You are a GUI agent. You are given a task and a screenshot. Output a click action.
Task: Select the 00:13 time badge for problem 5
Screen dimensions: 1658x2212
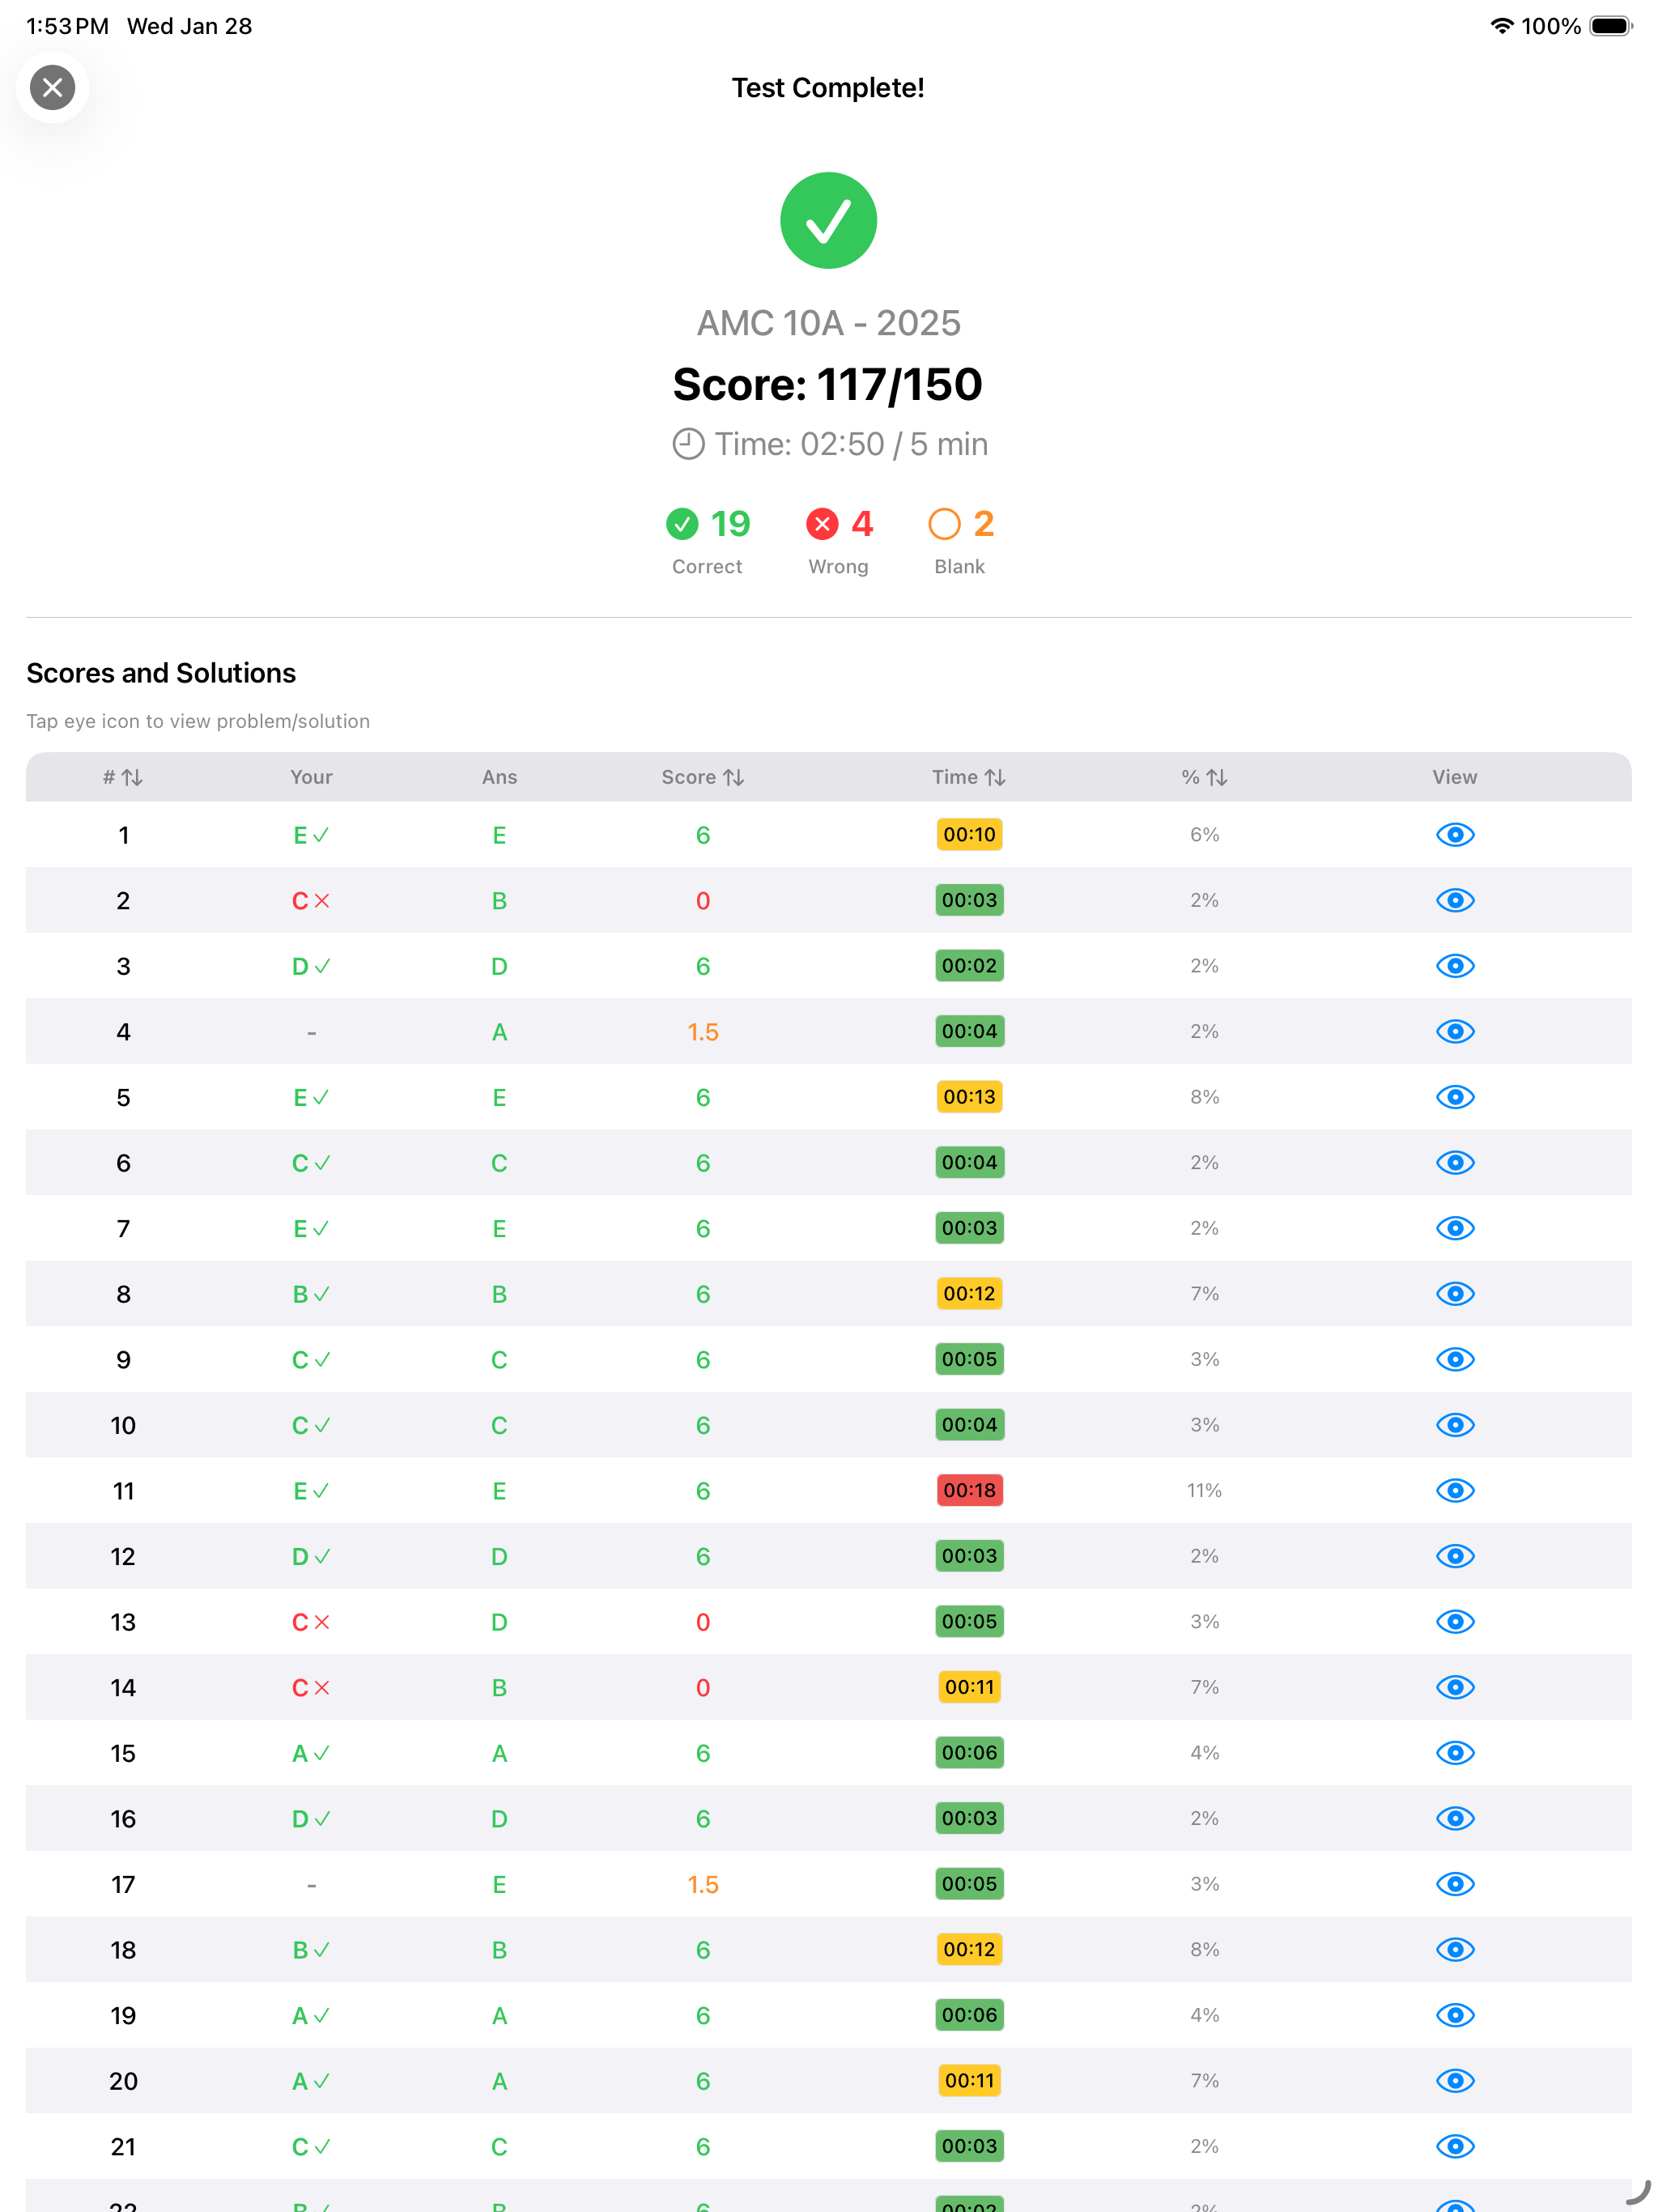(x=969, y=1098)
